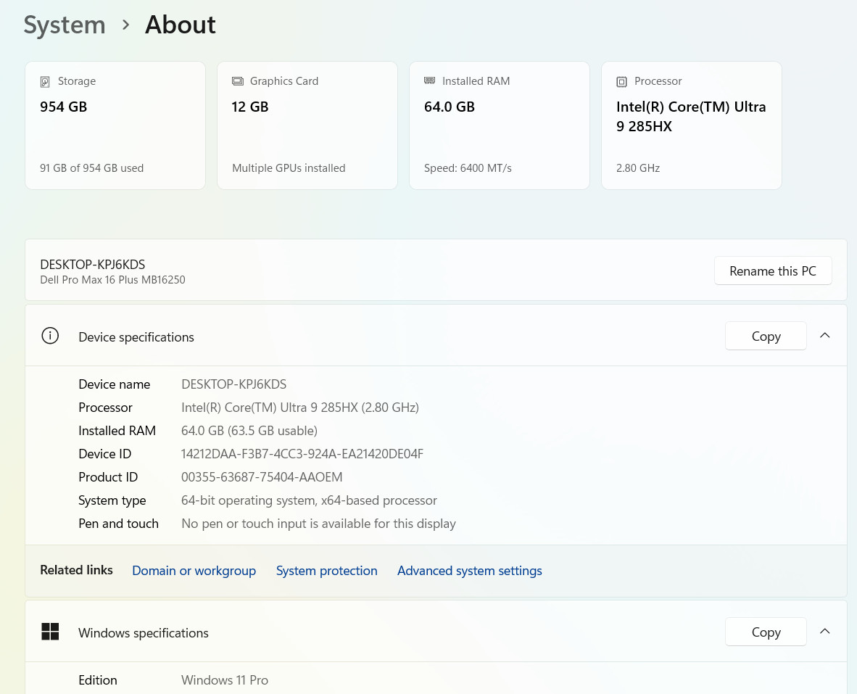This screenshot has width=857, height=694.
Task: Go back to System in breadcrumb
Action: [65, 25]
